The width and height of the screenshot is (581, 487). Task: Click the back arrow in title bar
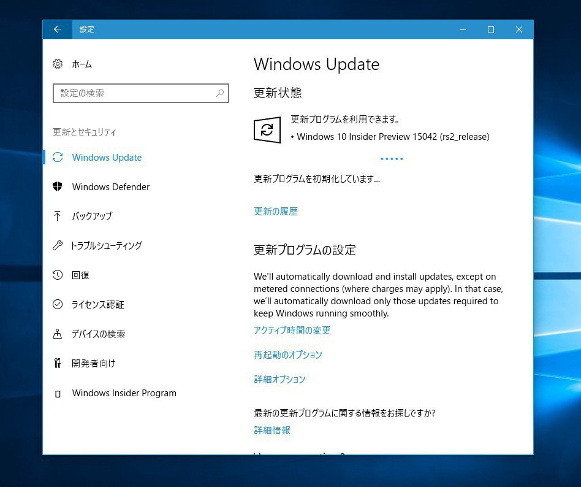point(58,29)
